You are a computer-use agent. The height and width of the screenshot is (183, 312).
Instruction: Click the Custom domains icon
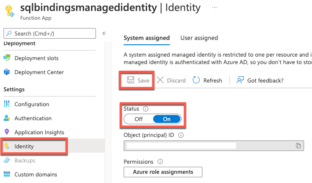tap(7, 175)
